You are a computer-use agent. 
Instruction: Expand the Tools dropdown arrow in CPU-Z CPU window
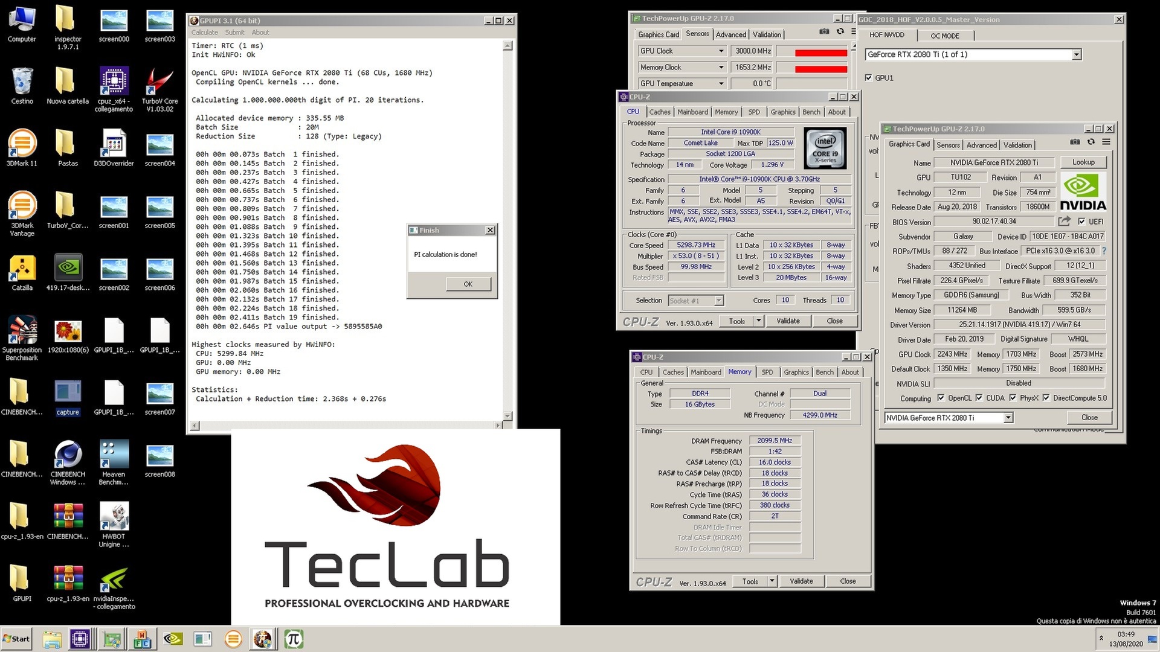pyautogui.click(x=759, y=321)
